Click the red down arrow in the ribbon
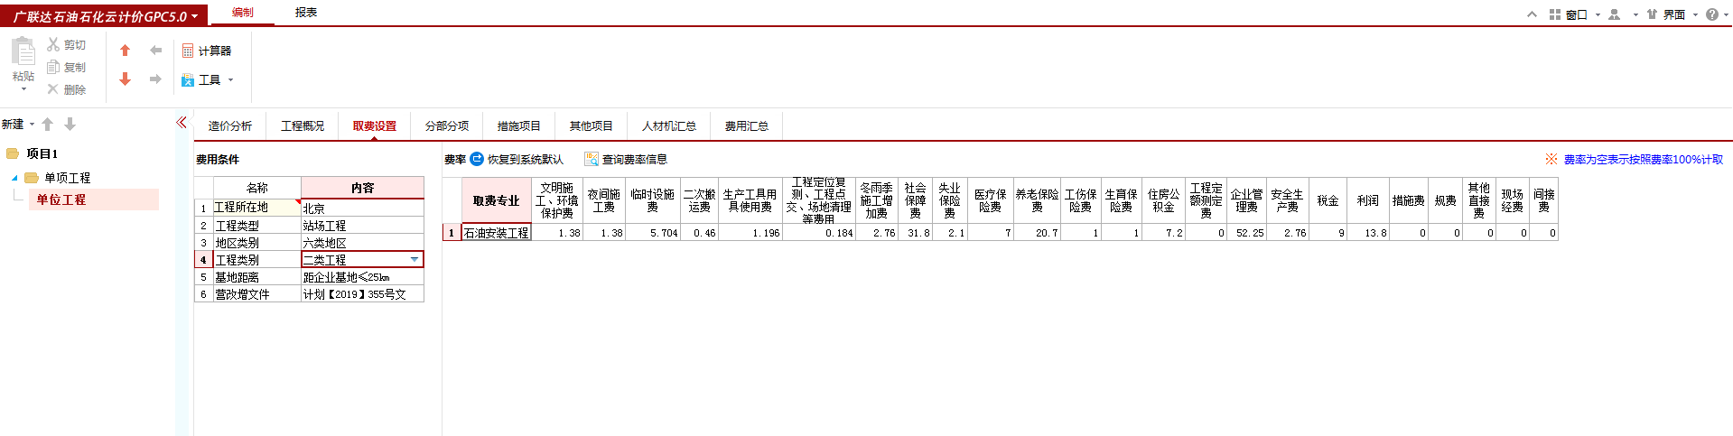This screenshot has height=436, width=1733. [126, 79]
